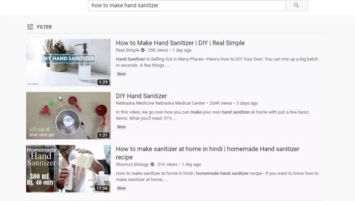
Task: Click the 1:29 duration badge
Action: [x=104, y=82]
